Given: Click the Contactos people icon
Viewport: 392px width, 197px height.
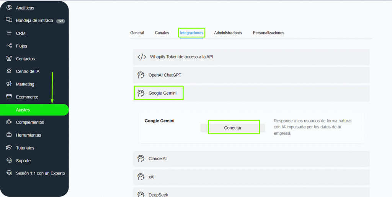Looking at the screenshot, I should 9,58.
